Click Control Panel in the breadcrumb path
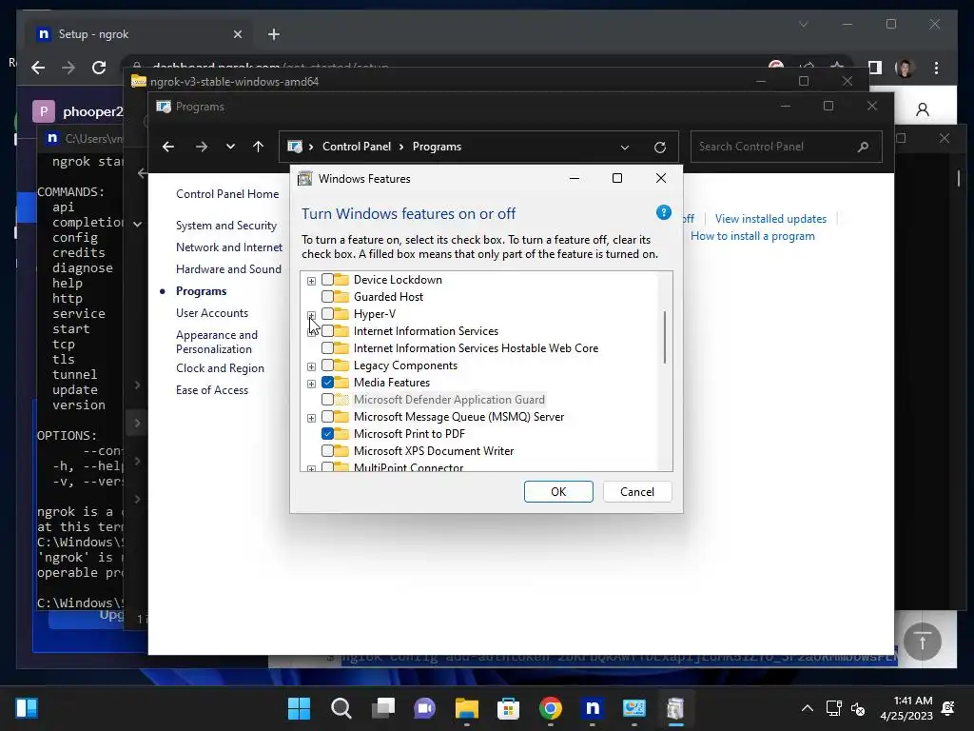Image resolution: width=974 pixels, height=731 pixels. (x=357, y=147)
